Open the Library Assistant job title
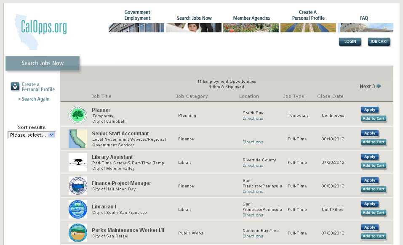The height and width of the screenshot is (245, 403). 112,157
